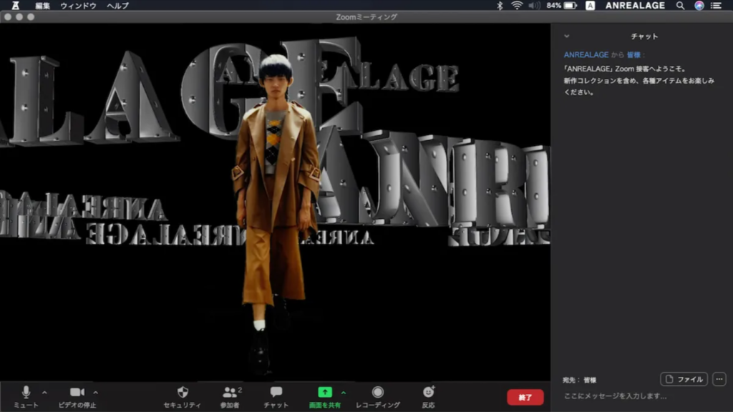This screenshot has width=733, height=412.
Task: Change chat recipient from 皆様
Action: pos(590,380)
